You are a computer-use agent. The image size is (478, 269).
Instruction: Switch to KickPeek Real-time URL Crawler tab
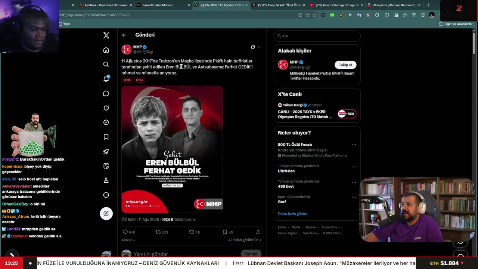pos(106,5)
